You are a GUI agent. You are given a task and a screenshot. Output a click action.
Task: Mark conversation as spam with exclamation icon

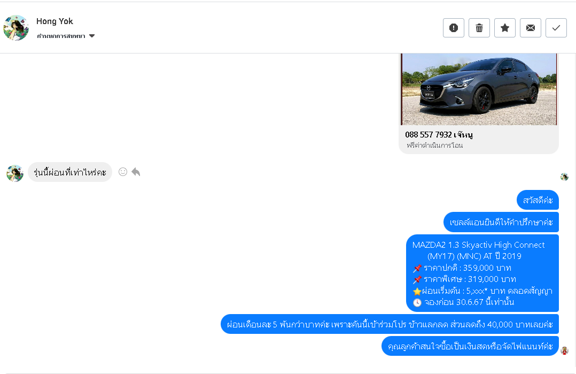coord(453,28)
